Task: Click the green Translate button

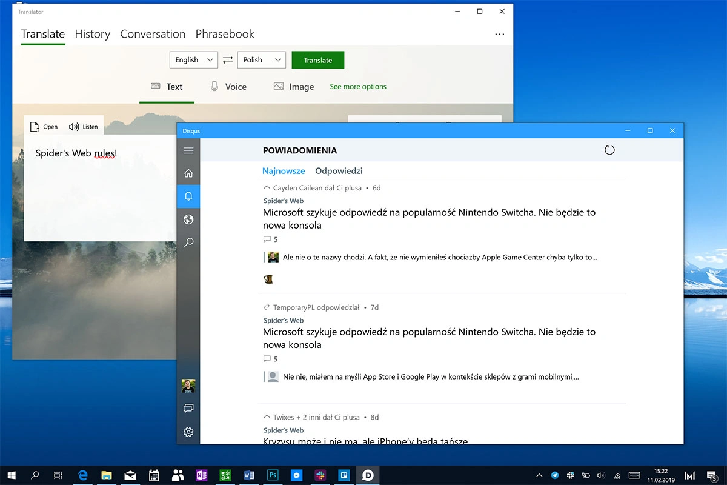Action: click(318, 60)
